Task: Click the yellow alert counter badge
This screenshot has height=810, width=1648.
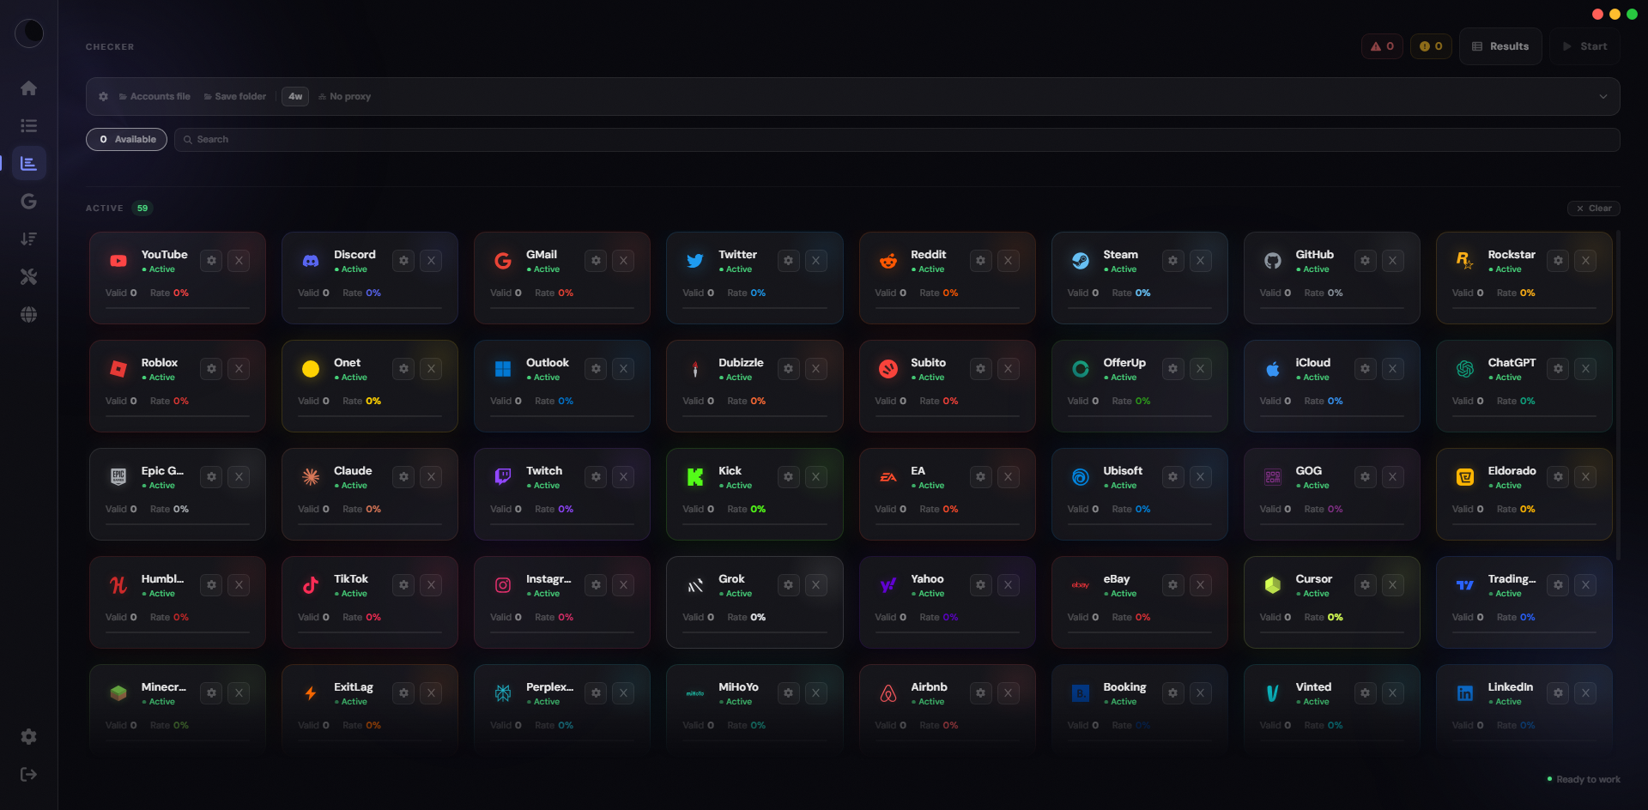Action: tap(1431, 46)
